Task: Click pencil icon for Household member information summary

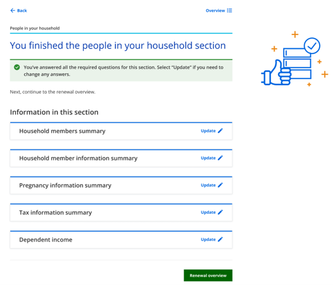Action: pos(220,158)
